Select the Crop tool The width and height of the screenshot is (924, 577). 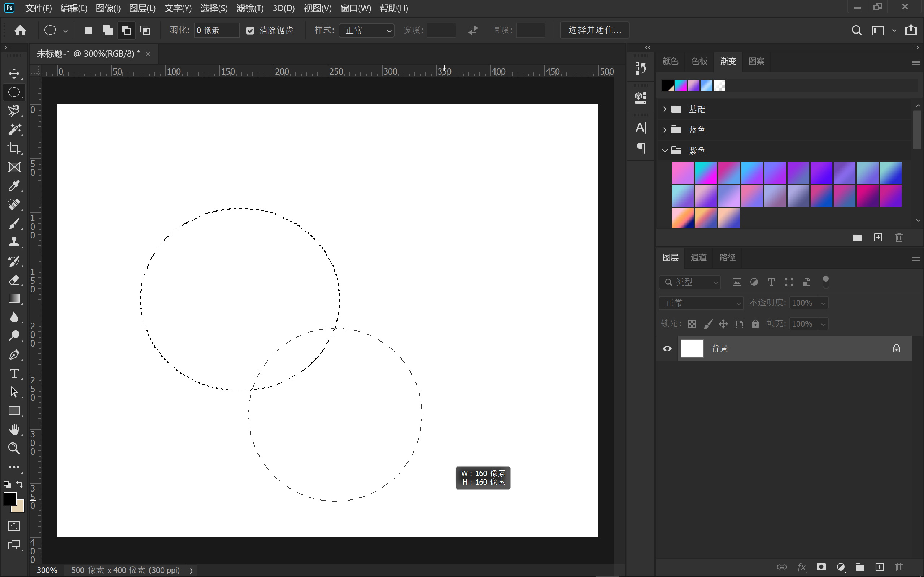coord(14,148)
